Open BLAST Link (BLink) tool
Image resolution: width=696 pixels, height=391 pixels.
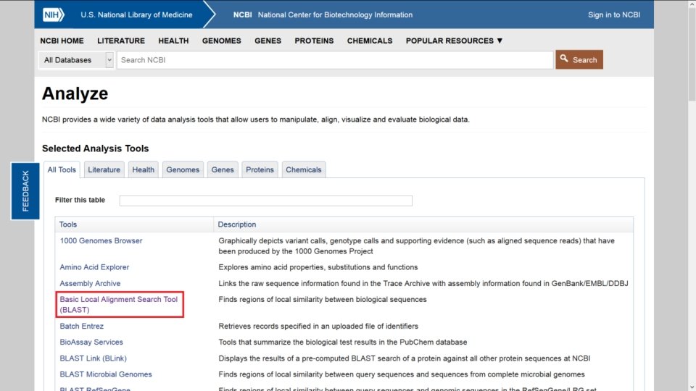(93, 358)
